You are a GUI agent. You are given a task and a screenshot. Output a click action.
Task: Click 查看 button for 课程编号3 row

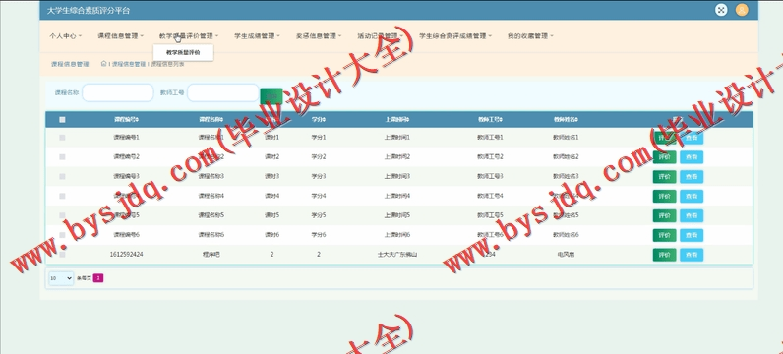[x=692, y=177]
